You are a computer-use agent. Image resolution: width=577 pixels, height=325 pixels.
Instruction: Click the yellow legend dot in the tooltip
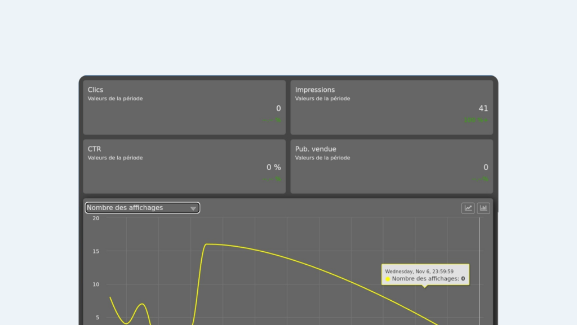[x=388, y=279]
